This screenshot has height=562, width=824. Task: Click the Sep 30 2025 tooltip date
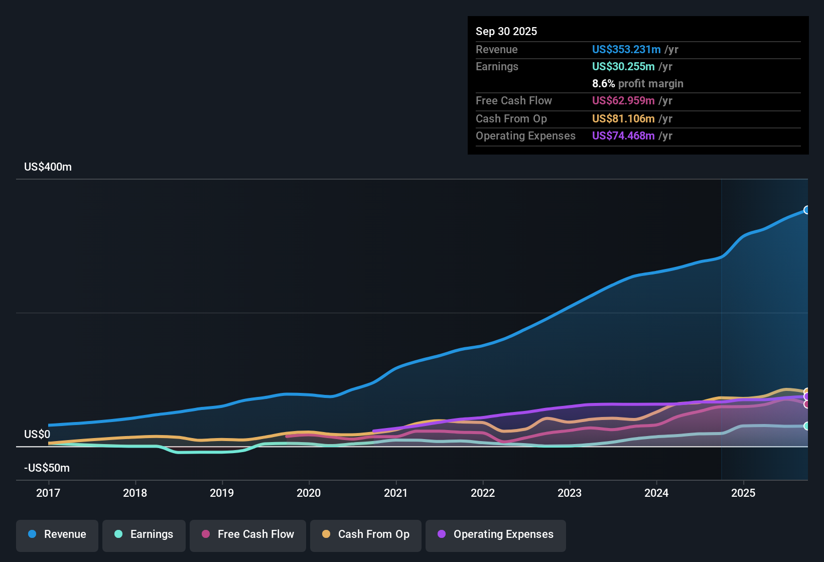506,32
